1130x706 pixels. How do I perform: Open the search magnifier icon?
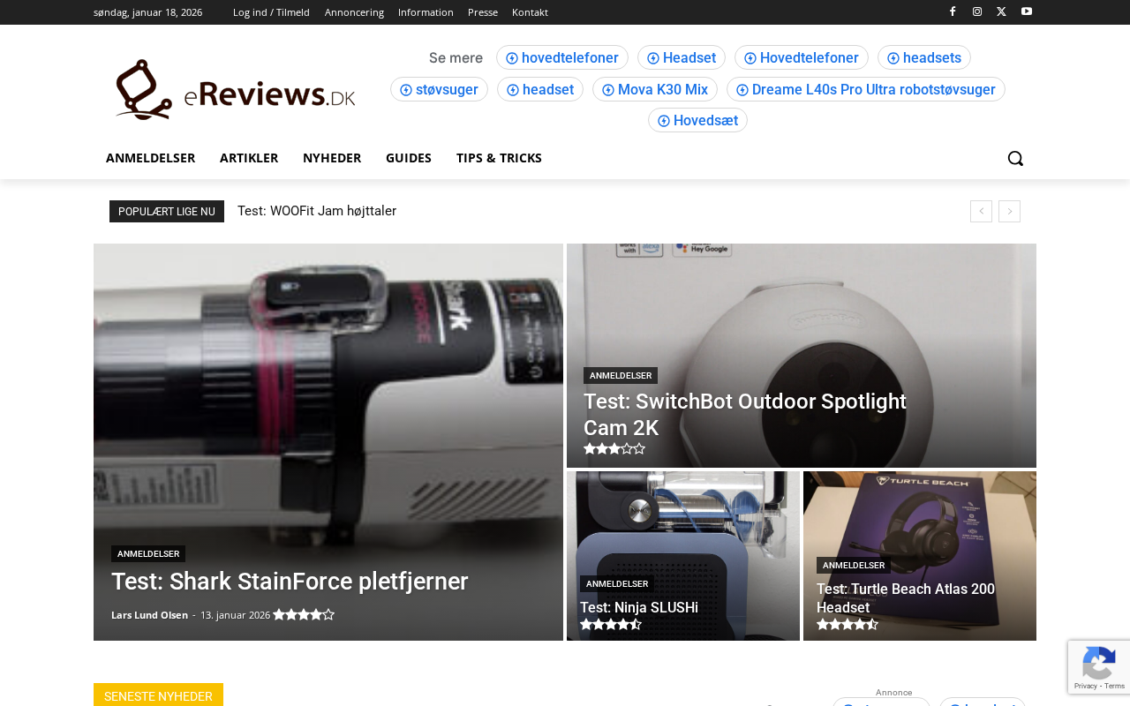[x=1015, y=158]
